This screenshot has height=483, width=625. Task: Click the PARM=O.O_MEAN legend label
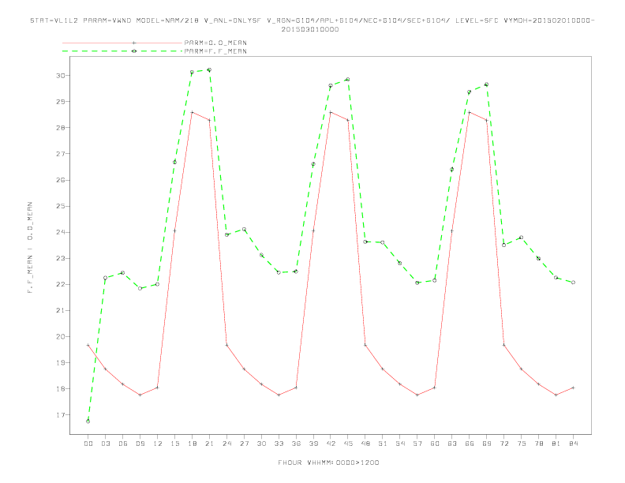tap(215, 43)
